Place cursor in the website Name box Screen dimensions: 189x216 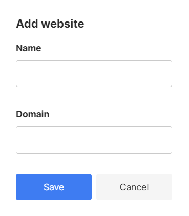pos(94,74)
